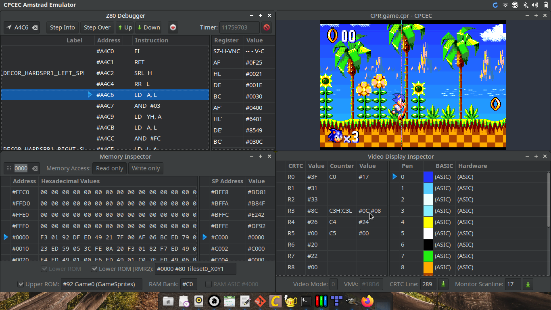The height and width of the screenshot is (310, 551).
Task: Clear the A4C6 address field
Action: (35, 27)
